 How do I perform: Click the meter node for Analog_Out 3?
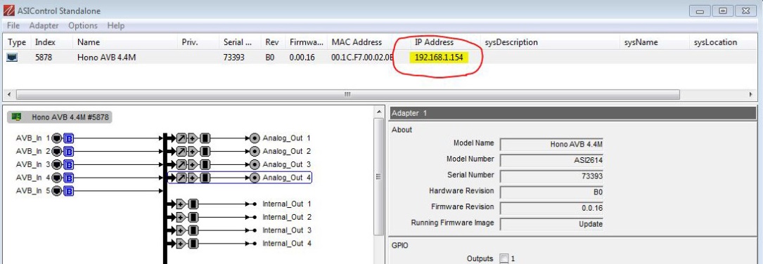tap(205, 164)
